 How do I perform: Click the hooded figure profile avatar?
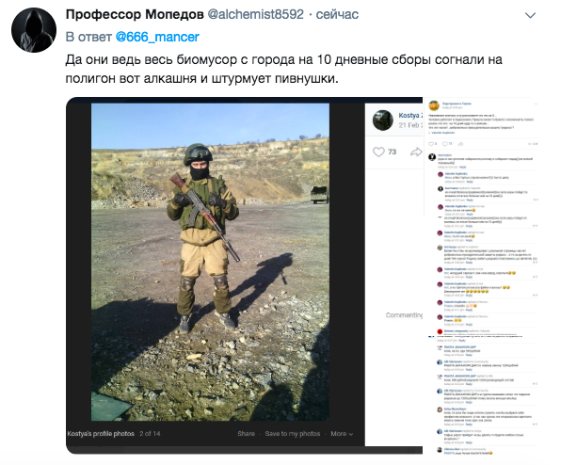click(x=34, y=30)
